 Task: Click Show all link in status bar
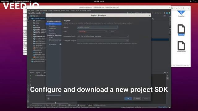(x=163, y=107)
